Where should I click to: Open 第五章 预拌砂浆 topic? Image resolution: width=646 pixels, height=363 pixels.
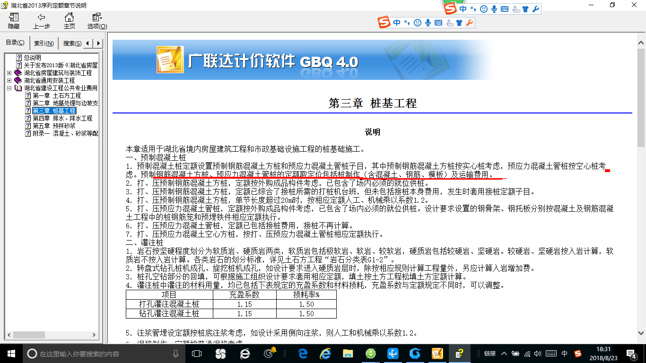point(54,126)
